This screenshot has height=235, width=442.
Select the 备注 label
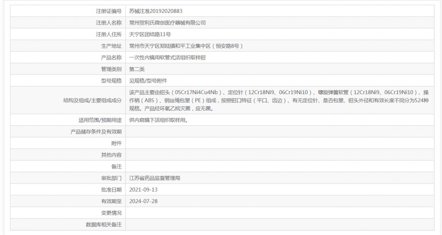[x=116, y=166]
